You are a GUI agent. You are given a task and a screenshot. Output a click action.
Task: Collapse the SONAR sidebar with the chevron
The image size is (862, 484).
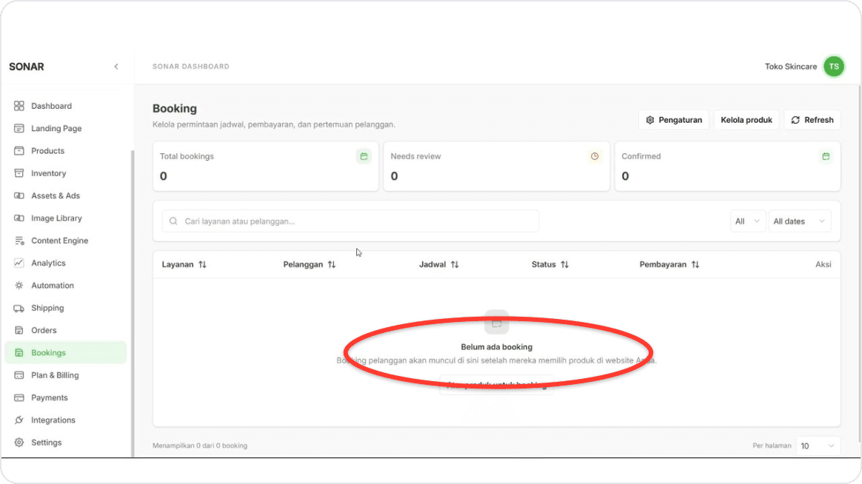tap(116, 67)
